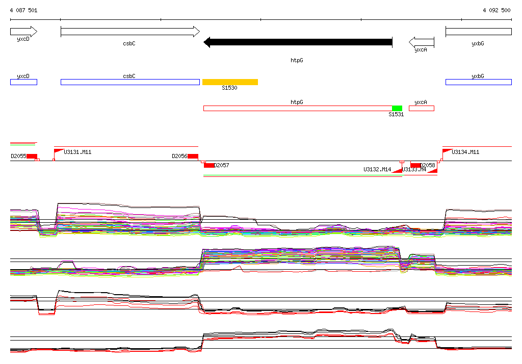Image resolution: width=522 pixels, height=364 pixels.
Task: Click the black htpG gene arrow
Action: point(298,42)
